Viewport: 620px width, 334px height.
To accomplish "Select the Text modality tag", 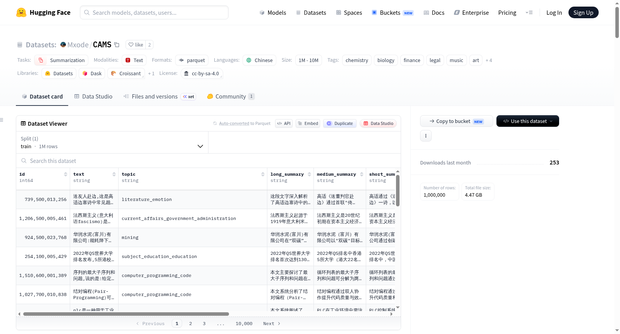I will pyautogui.click(x=134, y=60).
